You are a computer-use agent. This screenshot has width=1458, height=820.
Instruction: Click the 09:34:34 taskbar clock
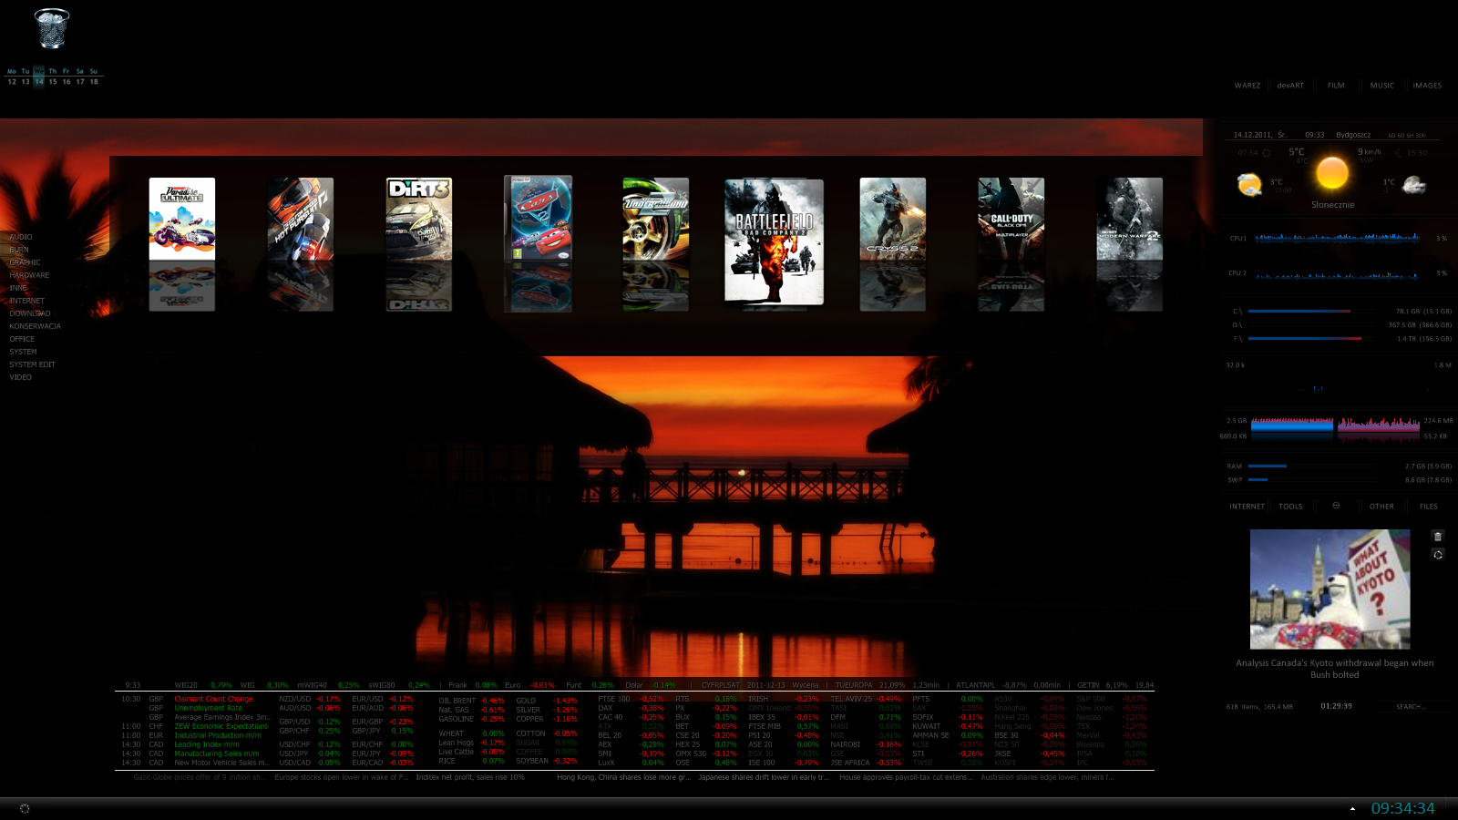1402,808
